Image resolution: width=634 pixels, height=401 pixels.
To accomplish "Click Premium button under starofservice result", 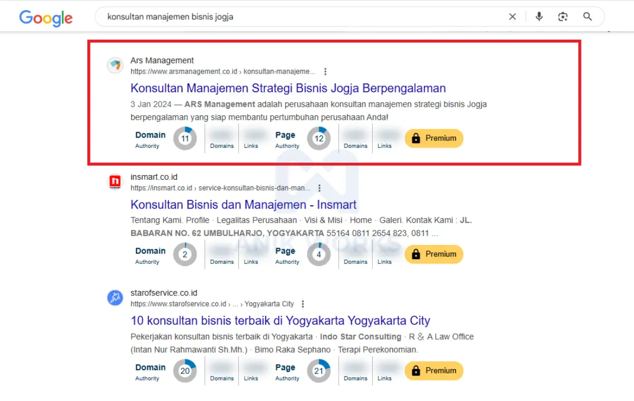I will tap(434, 371).
